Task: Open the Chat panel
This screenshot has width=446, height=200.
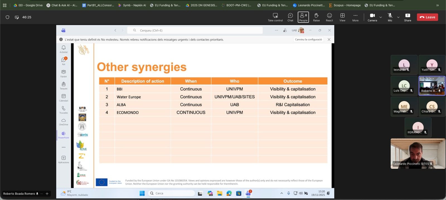Action: 290,17
